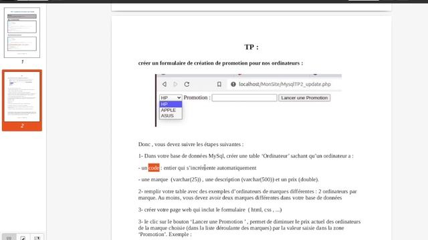
Task: Click the bookmark icon beside address bar
Action: click(219, 85)
